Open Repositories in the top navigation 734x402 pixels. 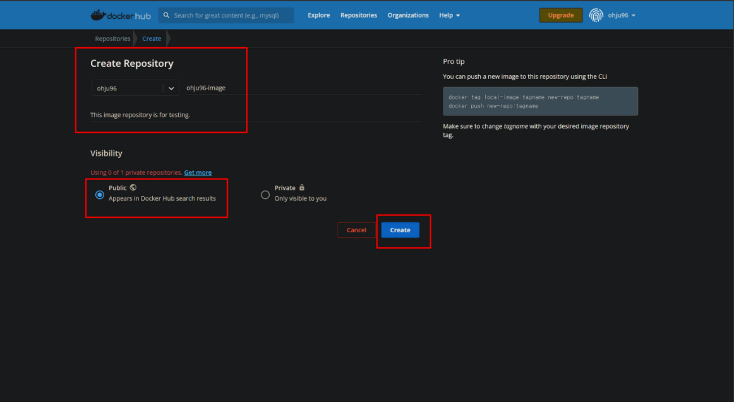(x=359, y=15)
